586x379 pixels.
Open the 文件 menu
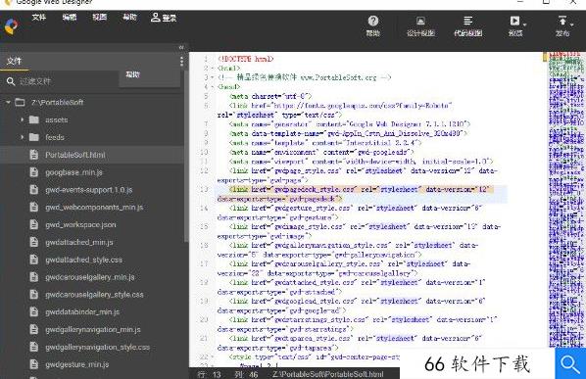(x=39, y=18)
